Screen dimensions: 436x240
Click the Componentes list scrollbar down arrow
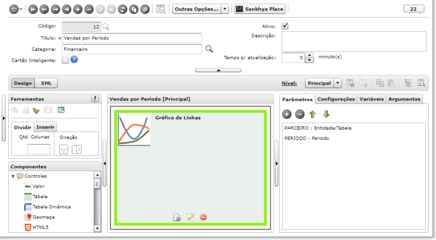[97, 228]
